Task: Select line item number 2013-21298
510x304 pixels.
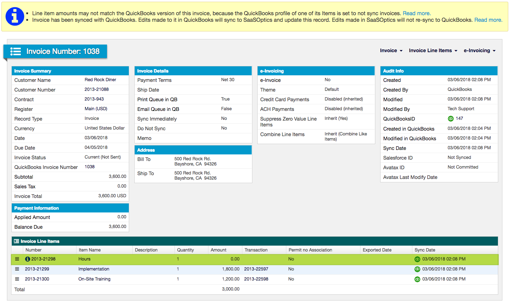Action: tap(43, 259)
